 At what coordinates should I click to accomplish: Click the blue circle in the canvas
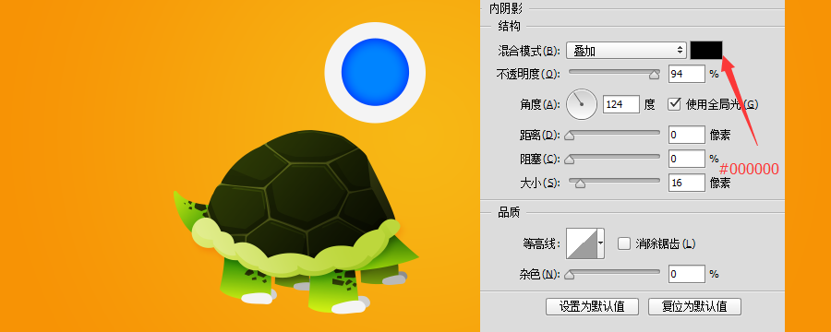point(375,72)
